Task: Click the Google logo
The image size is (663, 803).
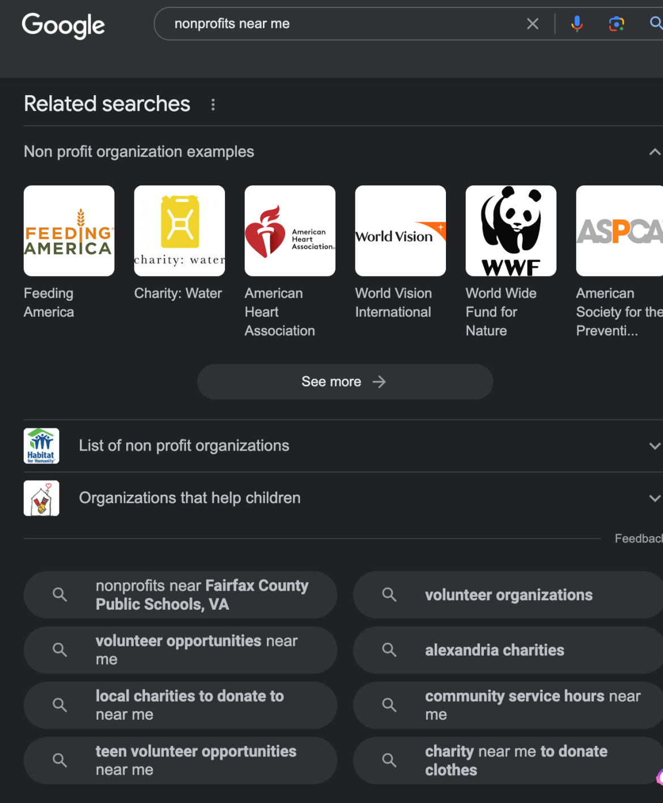Action: [x=63, y=25]
